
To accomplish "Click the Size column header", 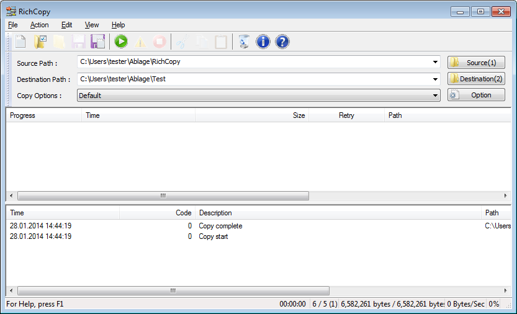I will tap(252, 115).
